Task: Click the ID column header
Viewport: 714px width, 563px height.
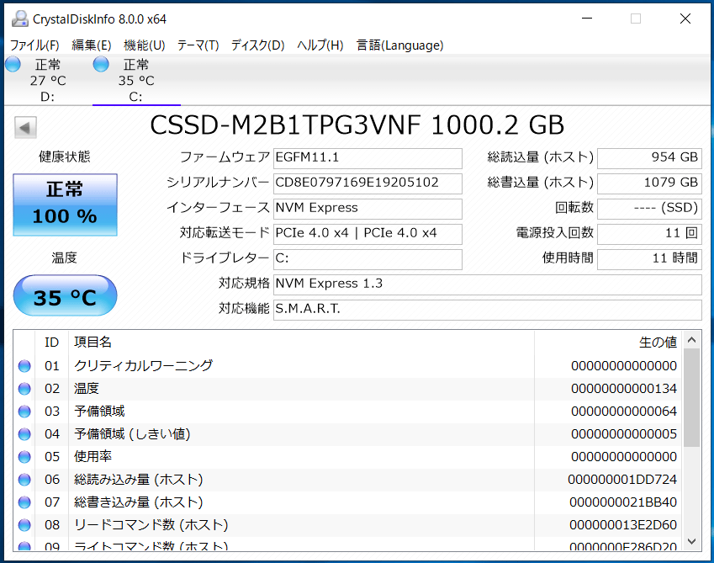Action: (x=52, y=342)
